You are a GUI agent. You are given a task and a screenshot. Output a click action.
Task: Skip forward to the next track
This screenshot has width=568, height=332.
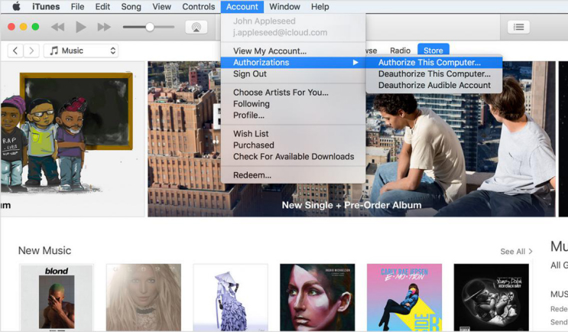[x=104, y=27]
